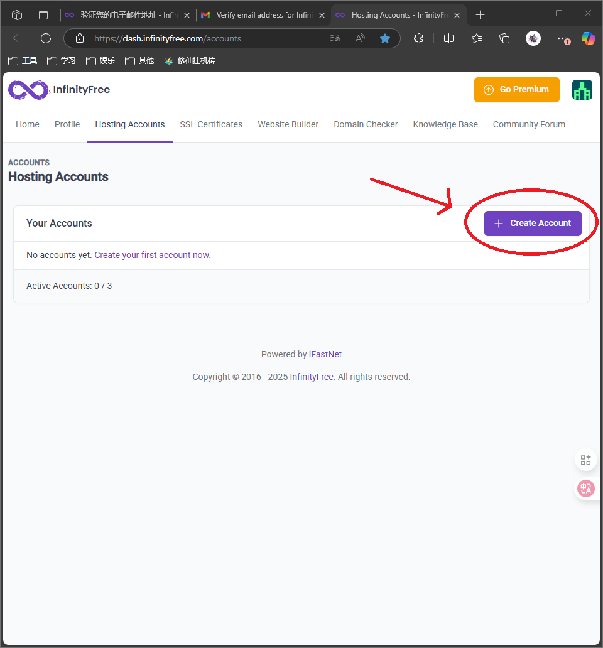
Task: Open Edge settings and more menu
Action: [x=563, y=38]
